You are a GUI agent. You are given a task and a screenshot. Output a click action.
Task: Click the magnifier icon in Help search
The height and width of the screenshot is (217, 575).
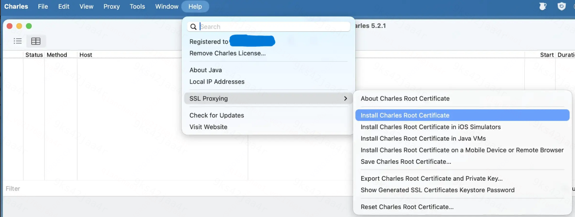(193, 27)
